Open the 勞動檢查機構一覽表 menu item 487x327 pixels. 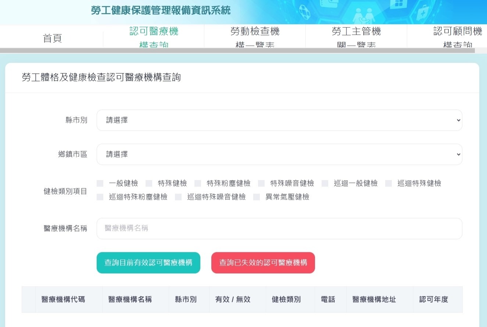point(255,38)
